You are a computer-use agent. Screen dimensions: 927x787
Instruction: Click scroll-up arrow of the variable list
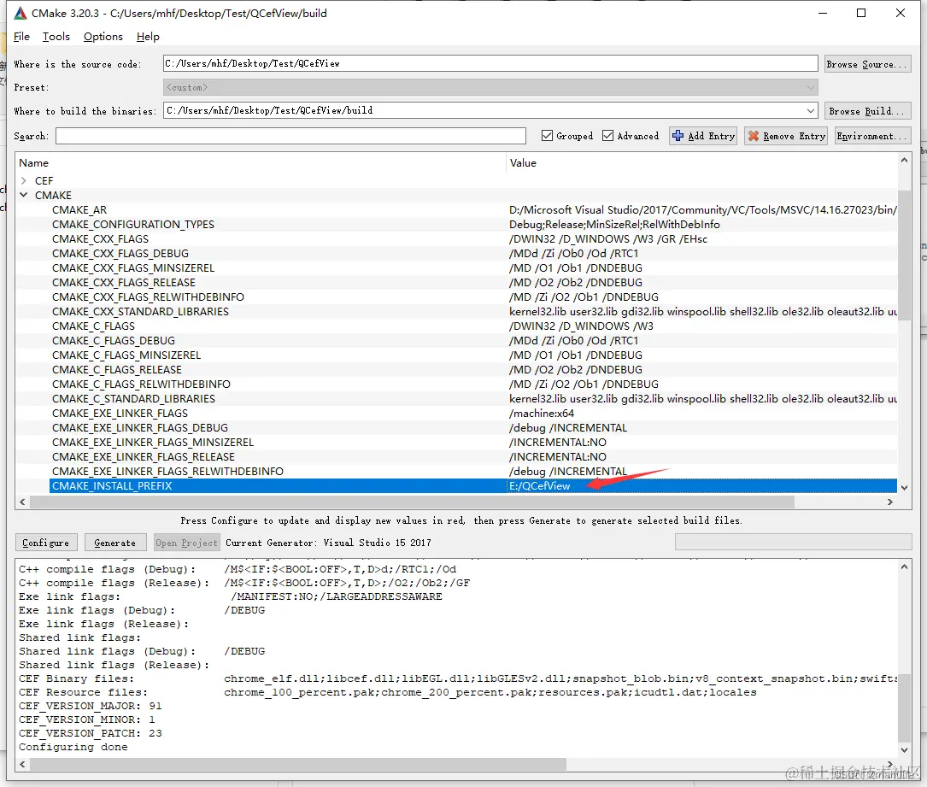(903, 160)
